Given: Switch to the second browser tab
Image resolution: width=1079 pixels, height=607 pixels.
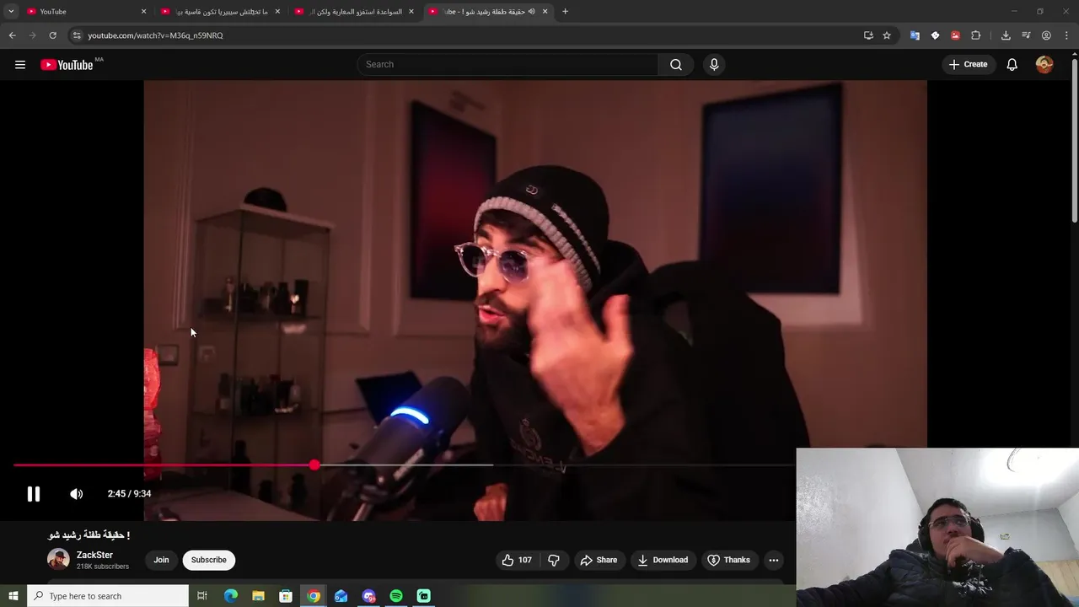Looking at the screenshot, I should (219, 12).
